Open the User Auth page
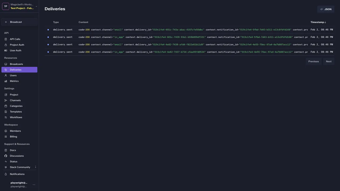 [19, 50]
